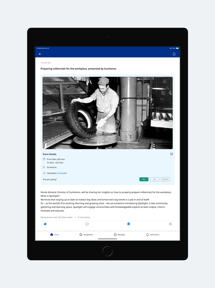Click the 'Are you going?' prompt

[x=50, y=179]
